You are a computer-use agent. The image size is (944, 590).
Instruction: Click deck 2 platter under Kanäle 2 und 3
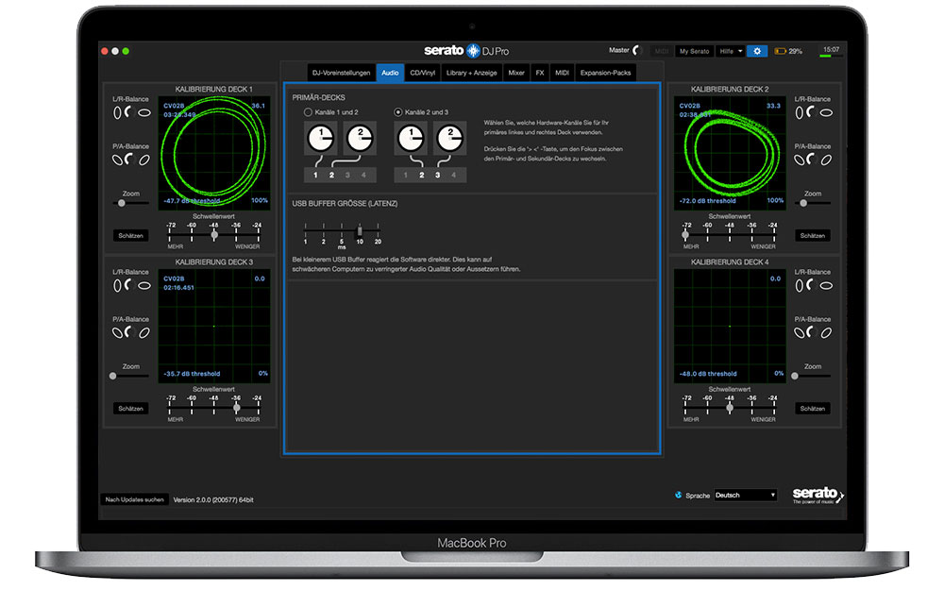coord(449,139)
